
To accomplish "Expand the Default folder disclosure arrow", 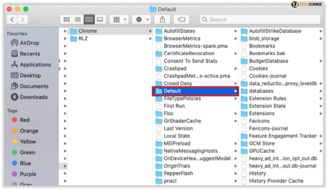I will [235, 91].
